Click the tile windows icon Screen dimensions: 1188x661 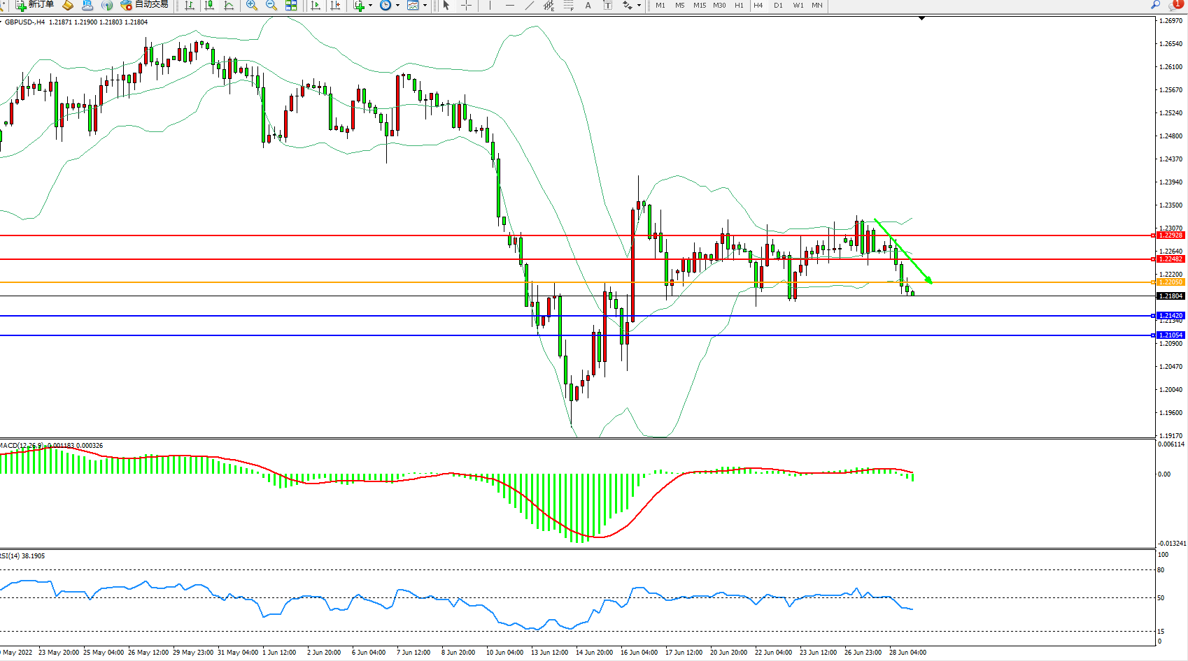291,6
